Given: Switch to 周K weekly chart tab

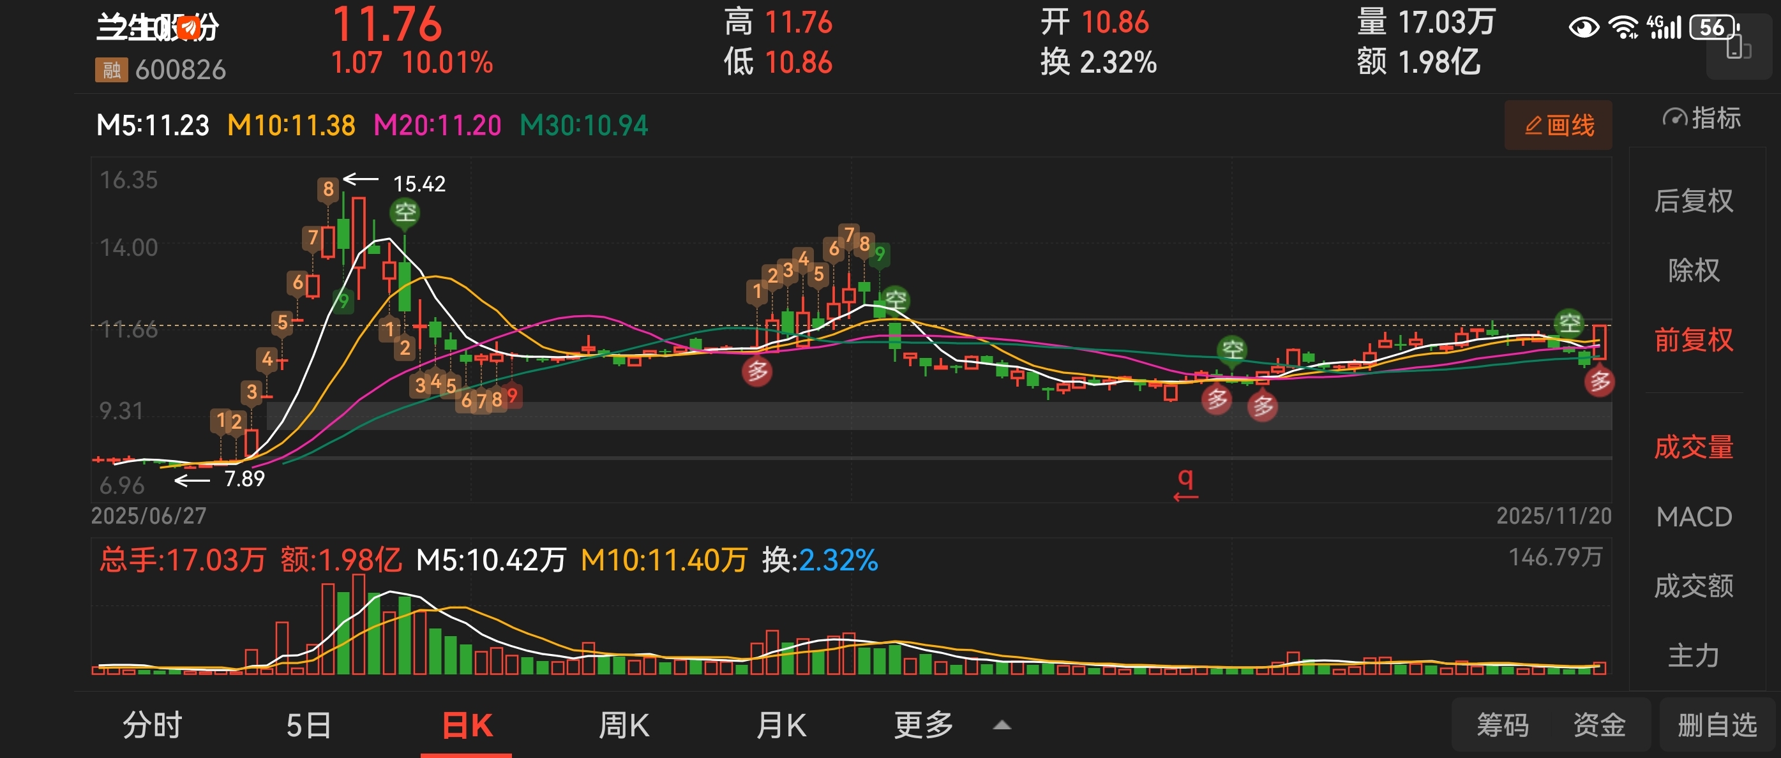Looking at the screenshot, I should tap(624, 725).
